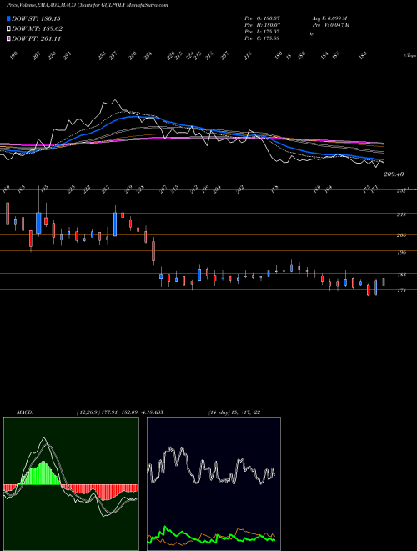This screenshot has height=551, width=417.
Task: Click the 174 price axis label
Action: tap(401, 291)
